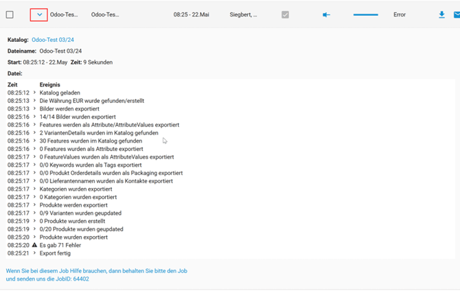This screenshot has width=460, height=293.
Task: Click the warning triangle beside "Es gab 71 Fehler"
Action: click(x=35, y=245)
